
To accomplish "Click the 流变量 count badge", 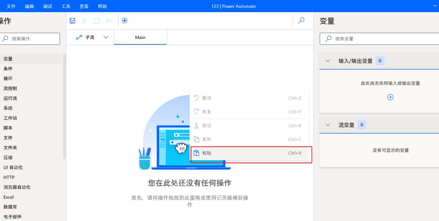I will click(362, 125).
